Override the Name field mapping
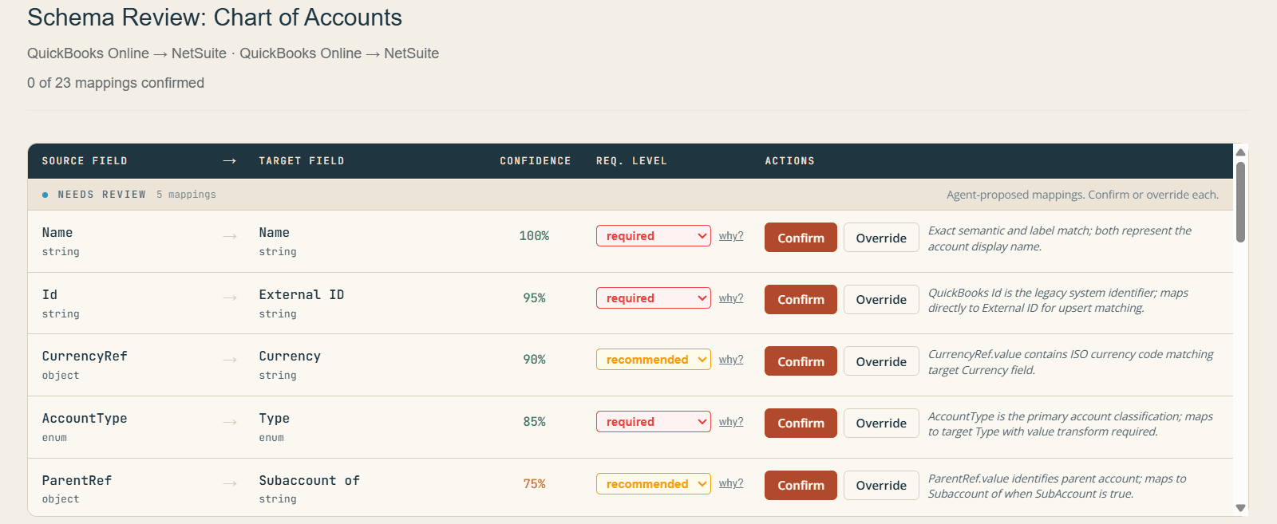 pos(881,238)
